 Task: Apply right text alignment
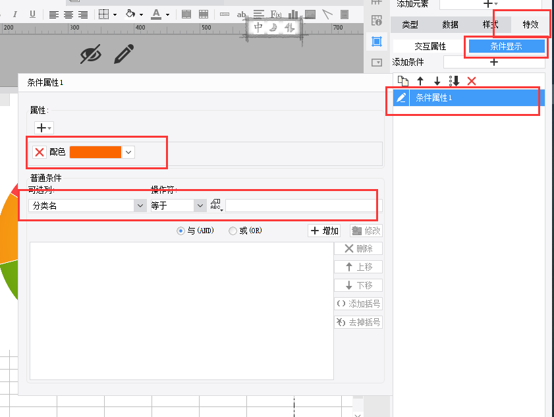point(83,14)
